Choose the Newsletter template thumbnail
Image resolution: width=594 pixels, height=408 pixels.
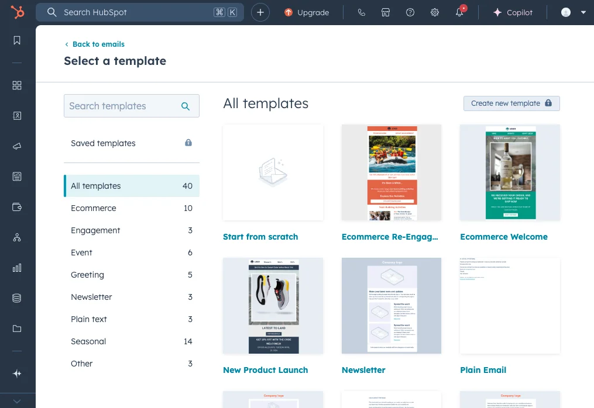click(392, 306)
